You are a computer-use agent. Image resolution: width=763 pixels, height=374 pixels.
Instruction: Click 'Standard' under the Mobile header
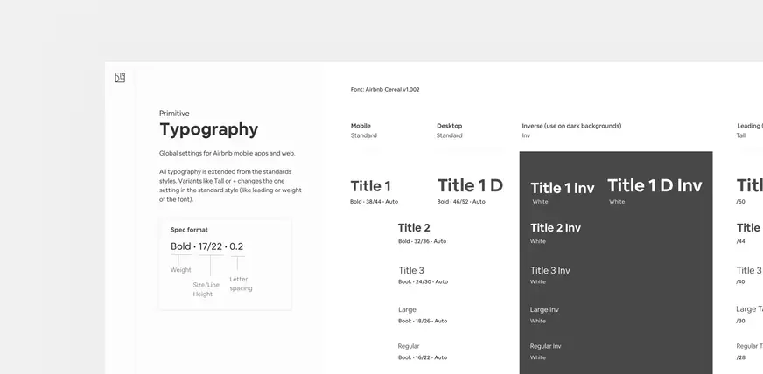tap(364, 135)
